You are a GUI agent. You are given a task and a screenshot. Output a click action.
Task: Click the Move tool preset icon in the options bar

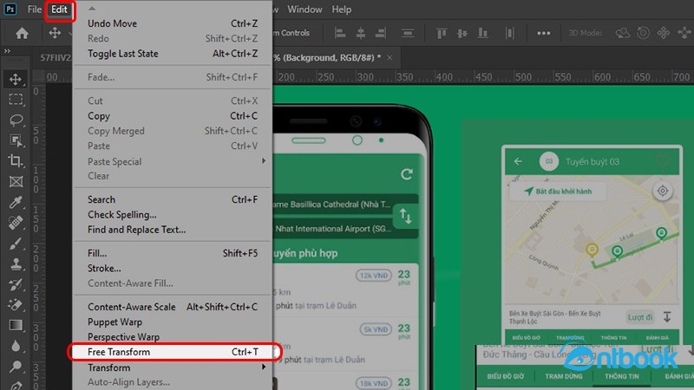tap(55, 33)
